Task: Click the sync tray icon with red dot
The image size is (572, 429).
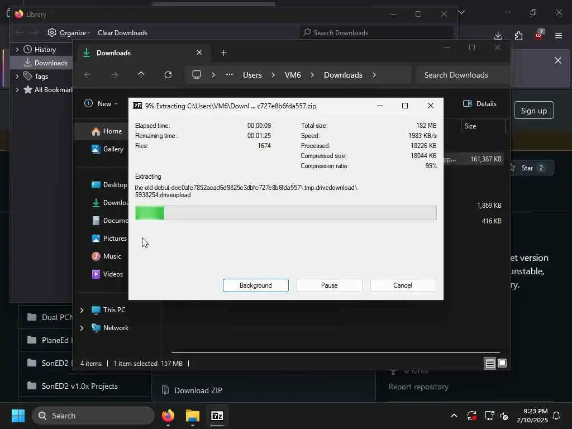Action: pos(471,416)
